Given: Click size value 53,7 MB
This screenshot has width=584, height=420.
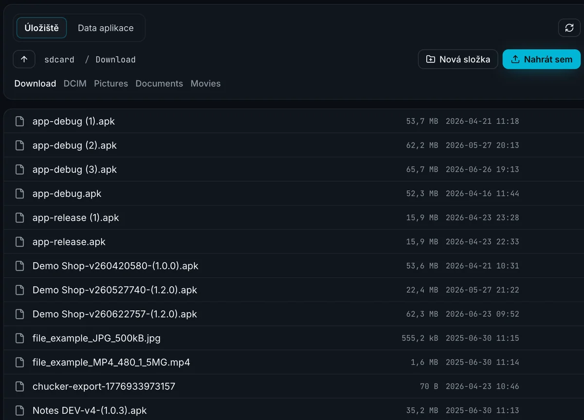Looking at the screenshot, I should tap(422, 121).
